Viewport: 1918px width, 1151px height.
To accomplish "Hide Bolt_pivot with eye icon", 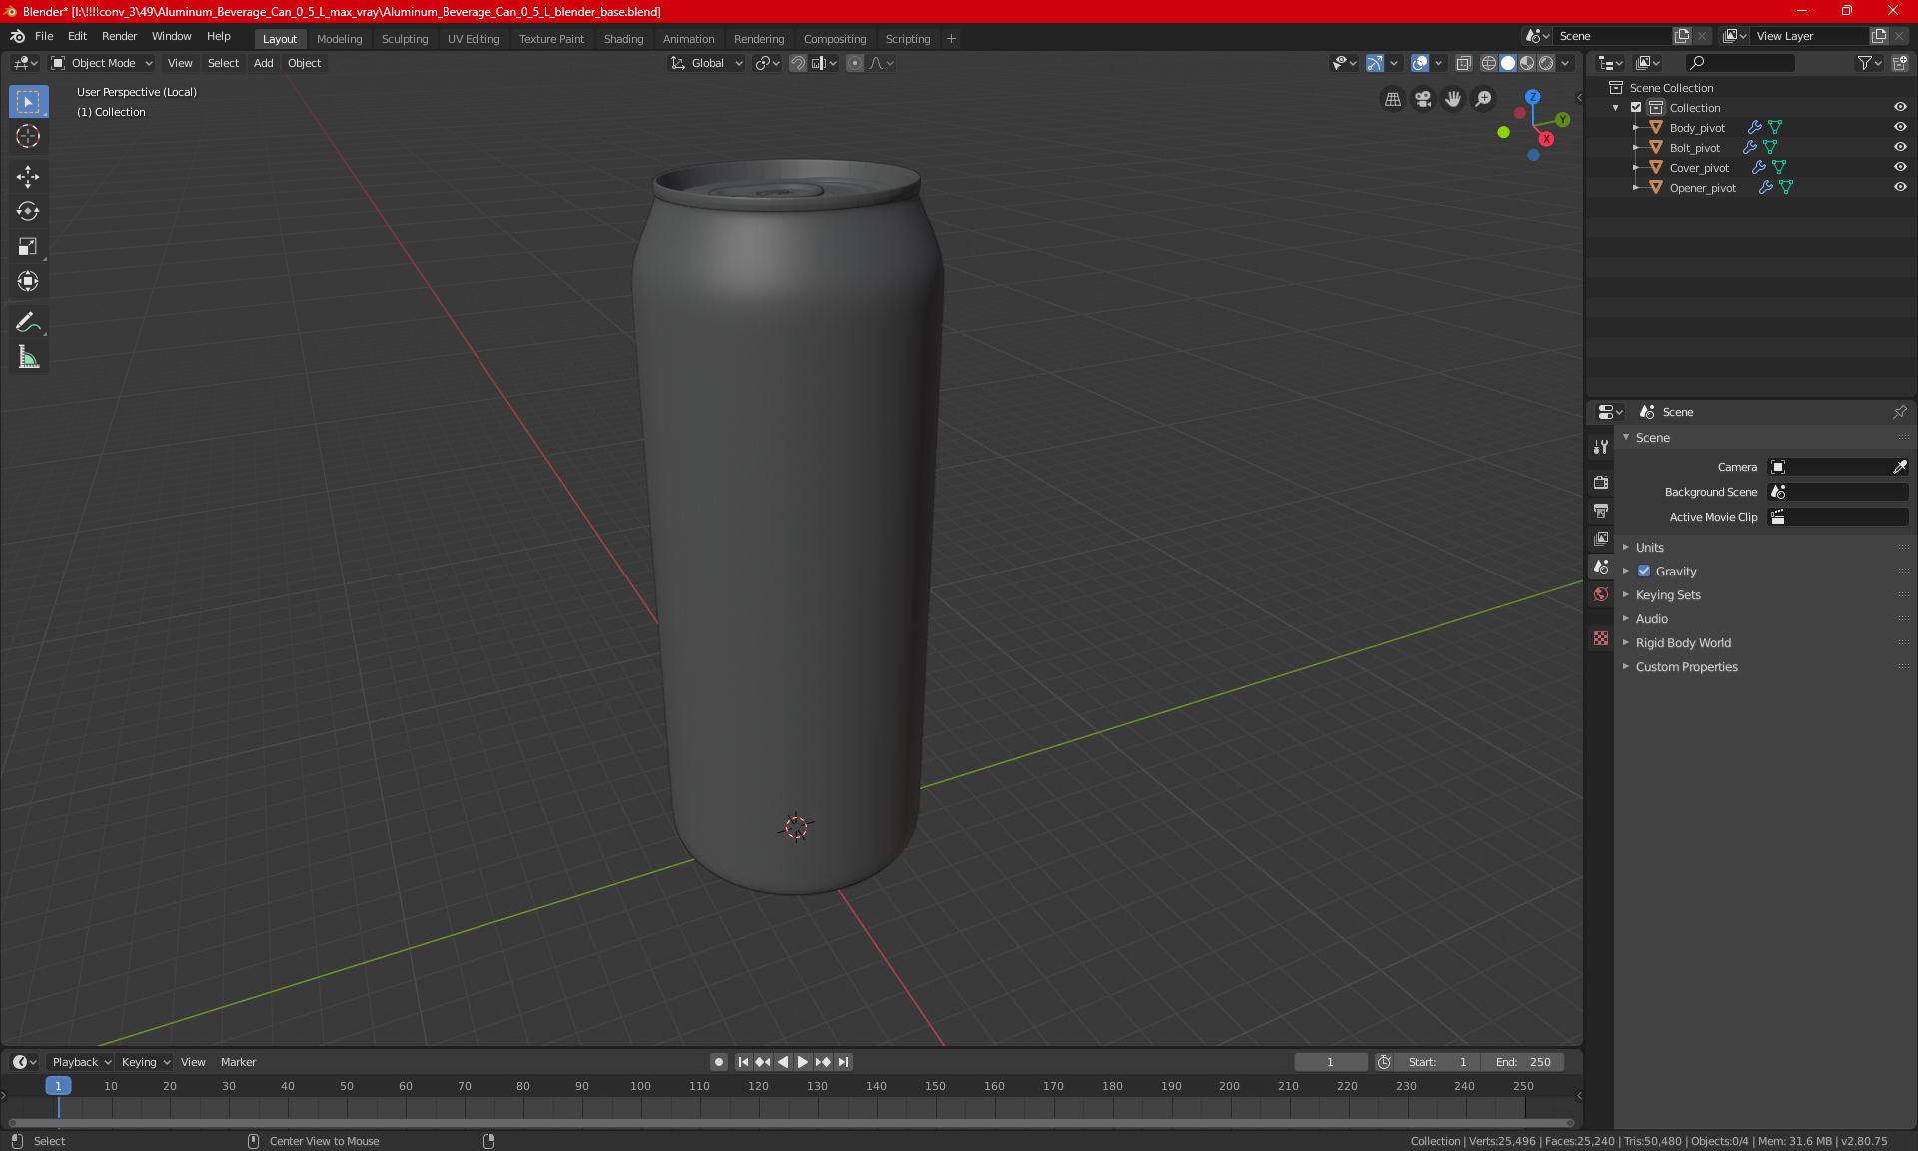I will 1900,148.
